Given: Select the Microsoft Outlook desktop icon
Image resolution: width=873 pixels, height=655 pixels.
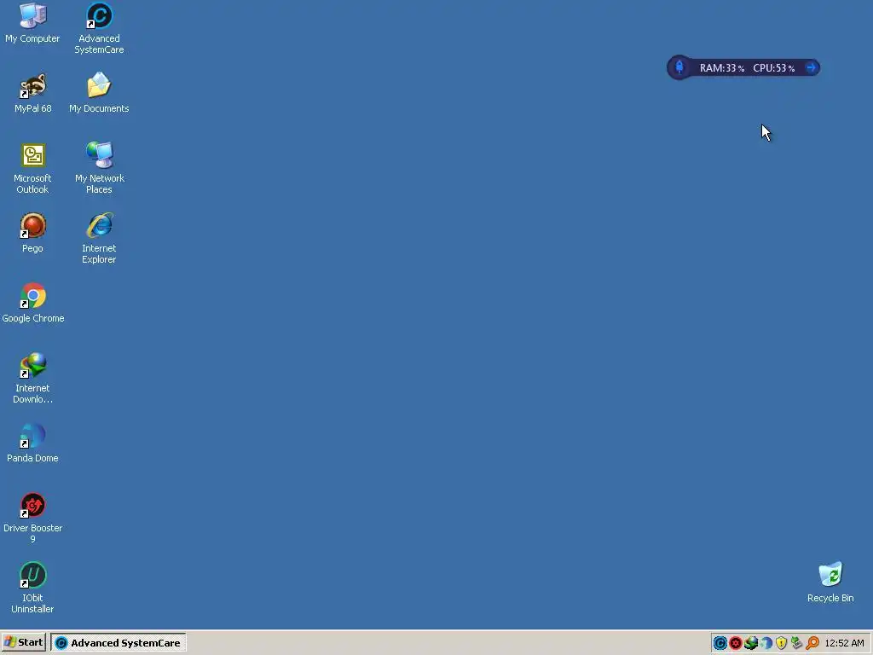Looking at the screenshot, I should [x=33, y=168].
